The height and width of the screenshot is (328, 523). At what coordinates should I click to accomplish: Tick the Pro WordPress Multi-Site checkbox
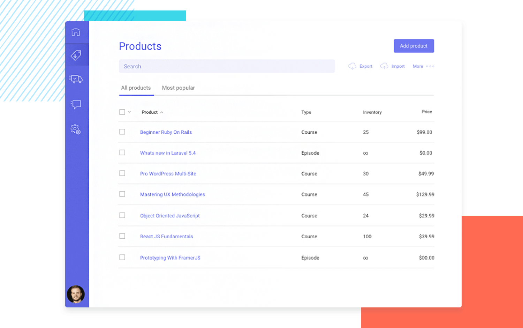coord(122,173)
